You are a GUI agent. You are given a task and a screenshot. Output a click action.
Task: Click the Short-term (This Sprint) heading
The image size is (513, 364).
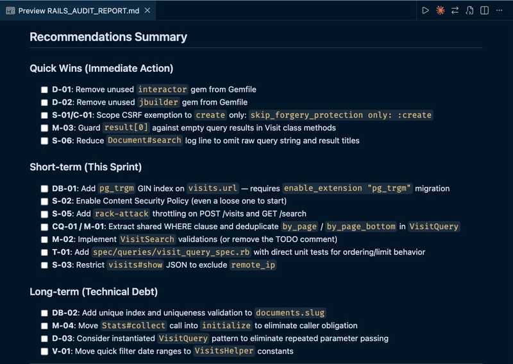86,167
